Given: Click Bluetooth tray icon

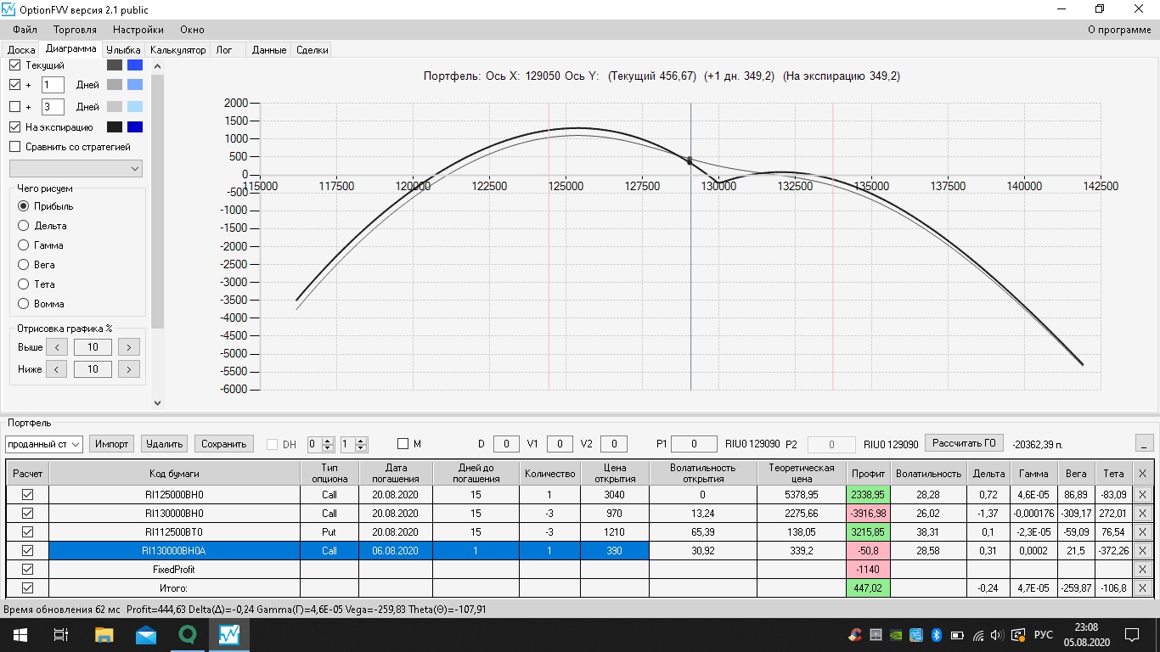Looking at the screenshot, I should coord(937,635).
